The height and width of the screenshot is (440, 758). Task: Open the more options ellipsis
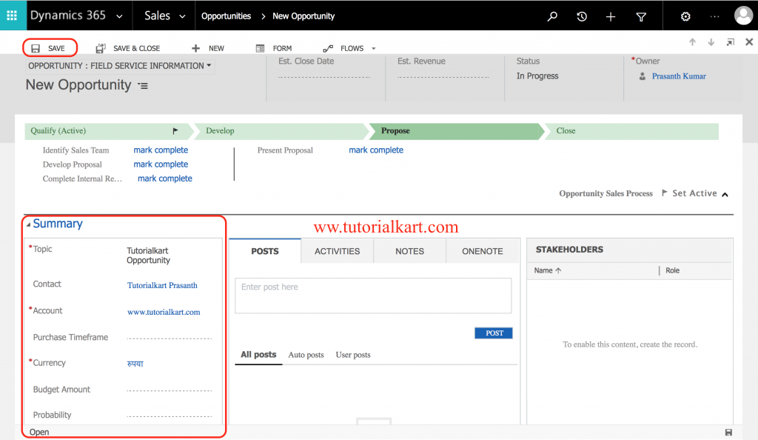[714, 16]
